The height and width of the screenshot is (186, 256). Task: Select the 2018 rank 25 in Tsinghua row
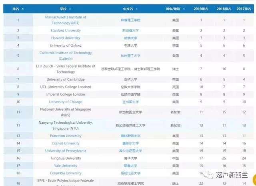pos(224,158)
